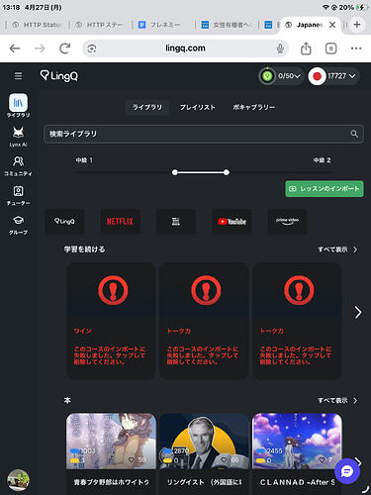Open the chat support bubble
The width and height of the screenshot is (371, 495).
click(347, 471)
